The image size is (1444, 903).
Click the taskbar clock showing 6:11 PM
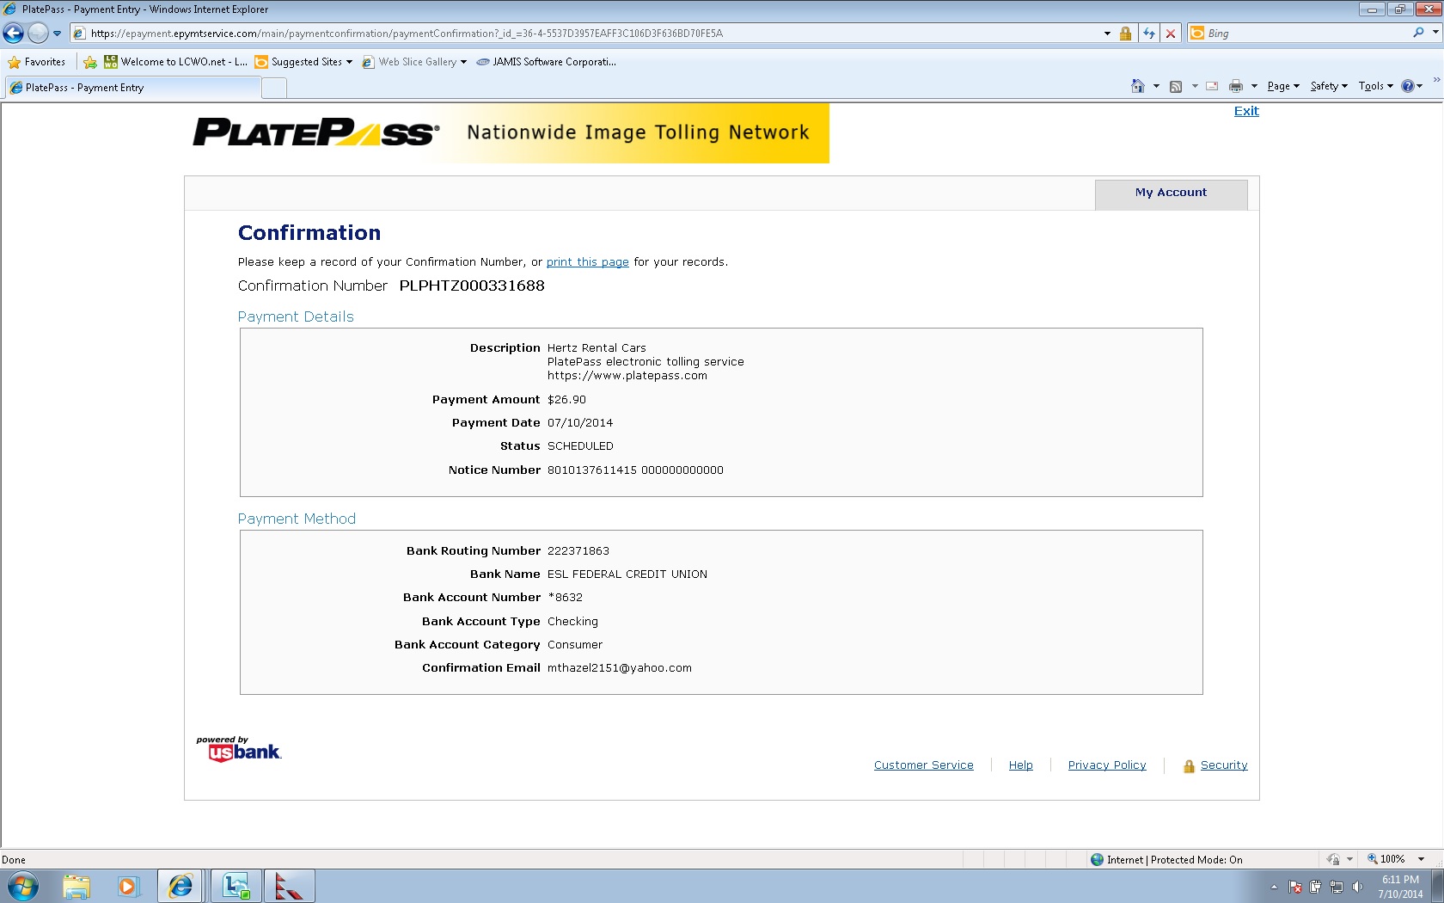pyautogui.click(x=1400, y=887)
